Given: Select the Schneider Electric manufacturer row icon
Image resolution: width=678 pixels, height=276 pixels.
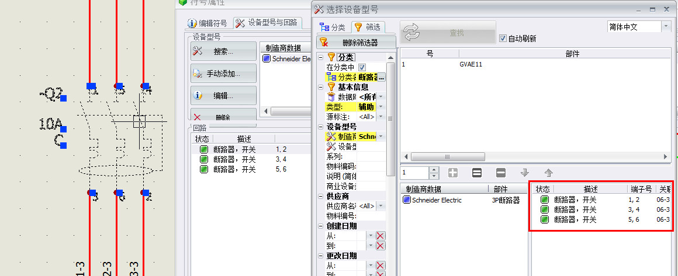Looking at the screenshot, I should coord(406,200).
